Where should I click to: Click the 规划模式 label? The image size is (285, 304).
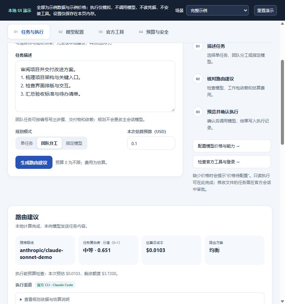pos(24,131)
